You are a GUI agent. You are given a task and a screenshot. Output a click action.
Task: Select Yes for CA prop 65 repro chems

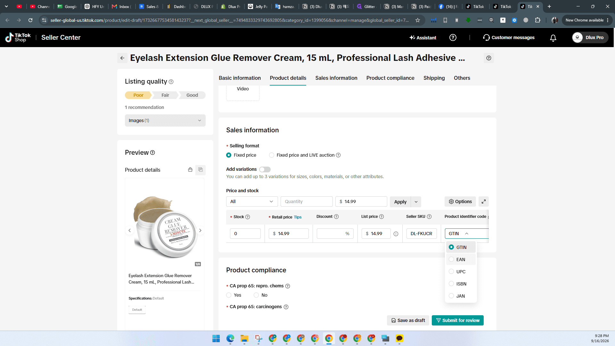click(229, 295)
